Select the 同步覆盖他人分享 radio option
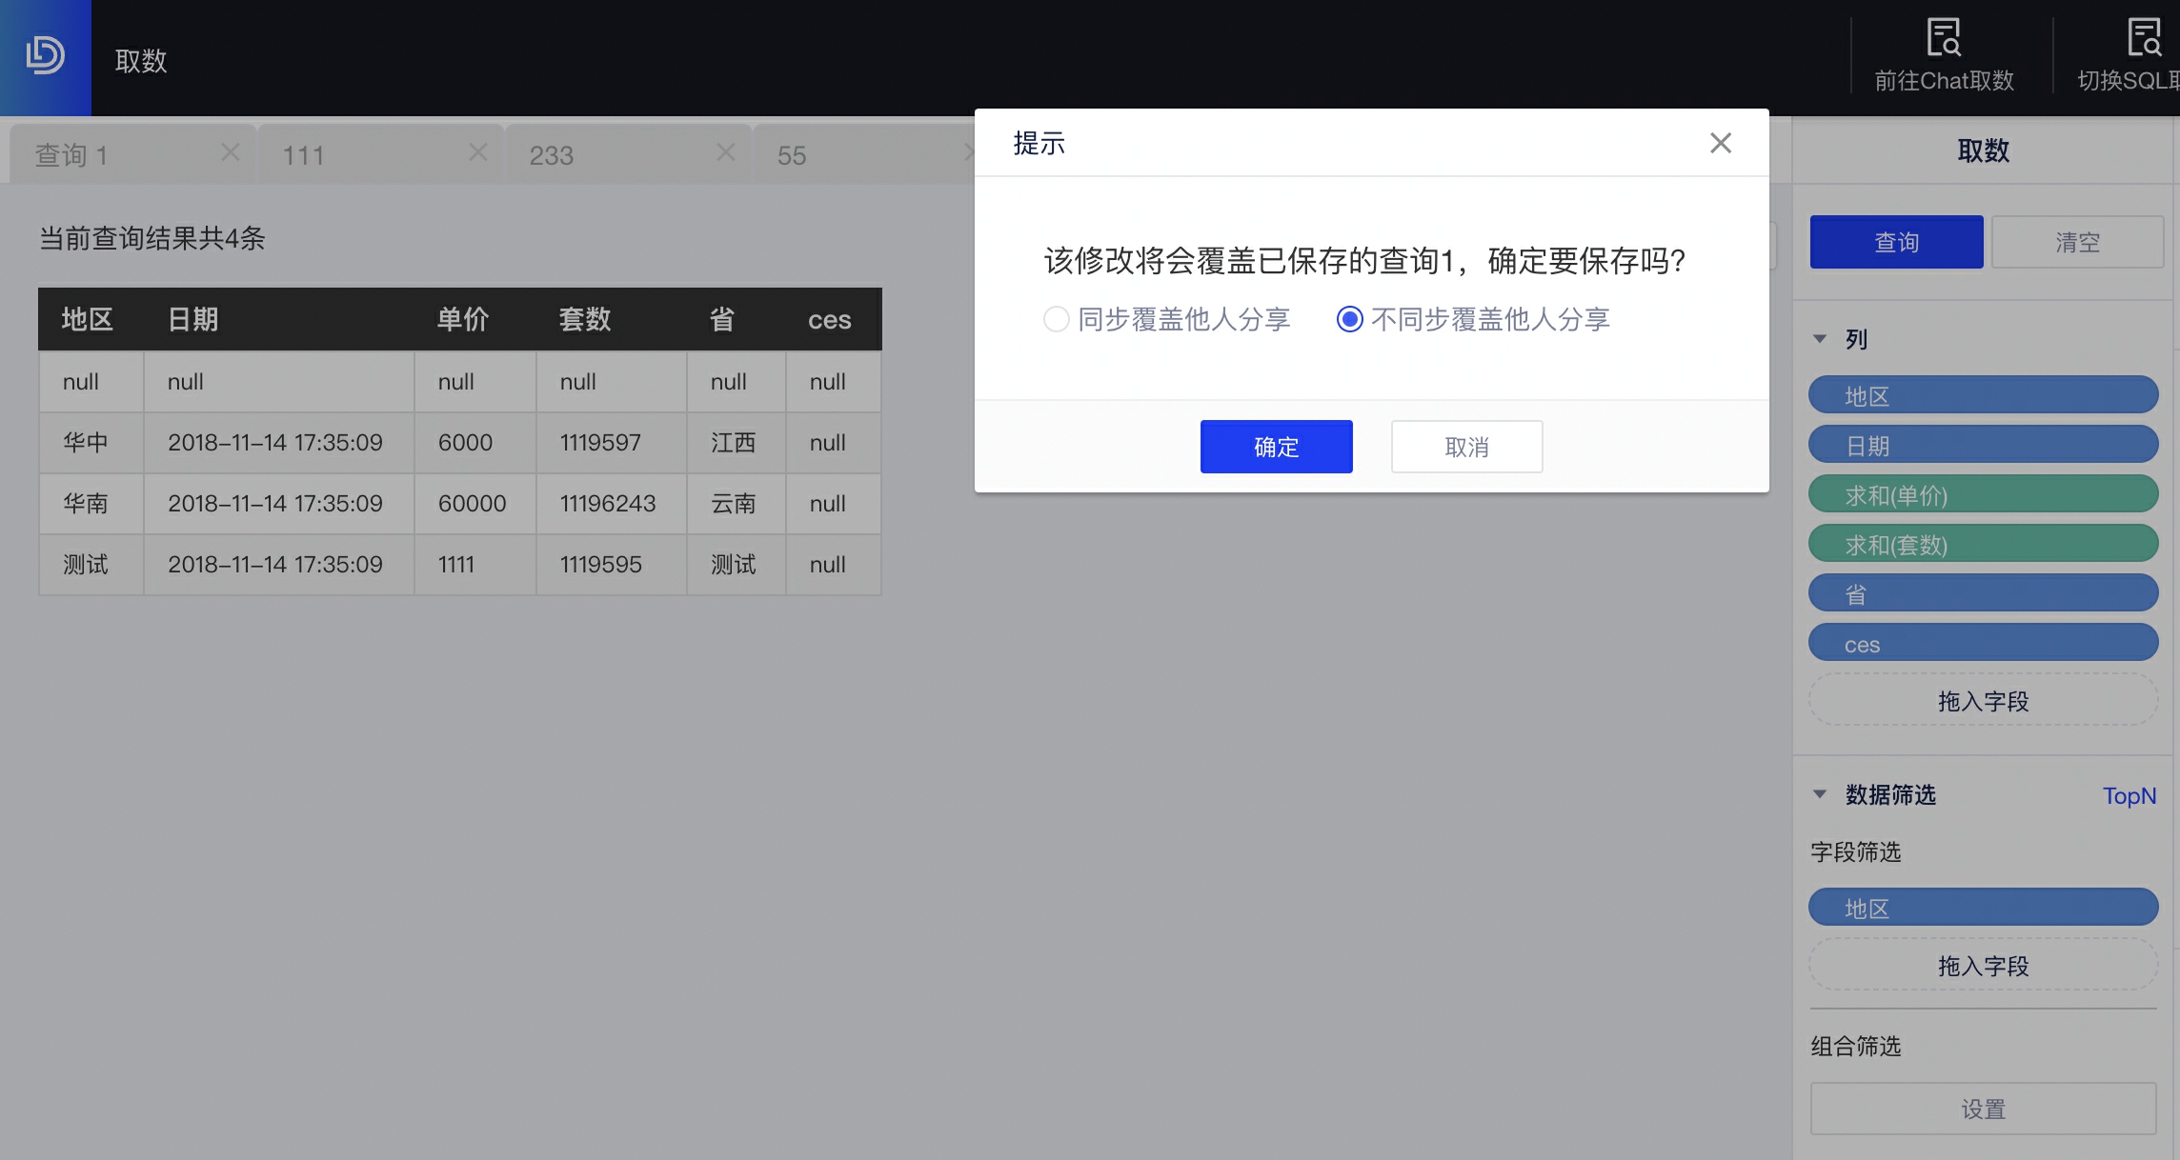Image resolution: width=2180 pixels, height=1160 pixels. 1056,320
